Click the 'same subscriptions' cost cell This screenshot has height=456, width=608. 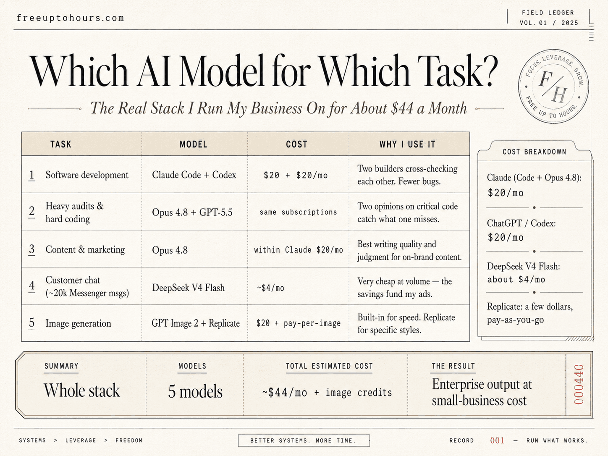[x=298, y=212]
